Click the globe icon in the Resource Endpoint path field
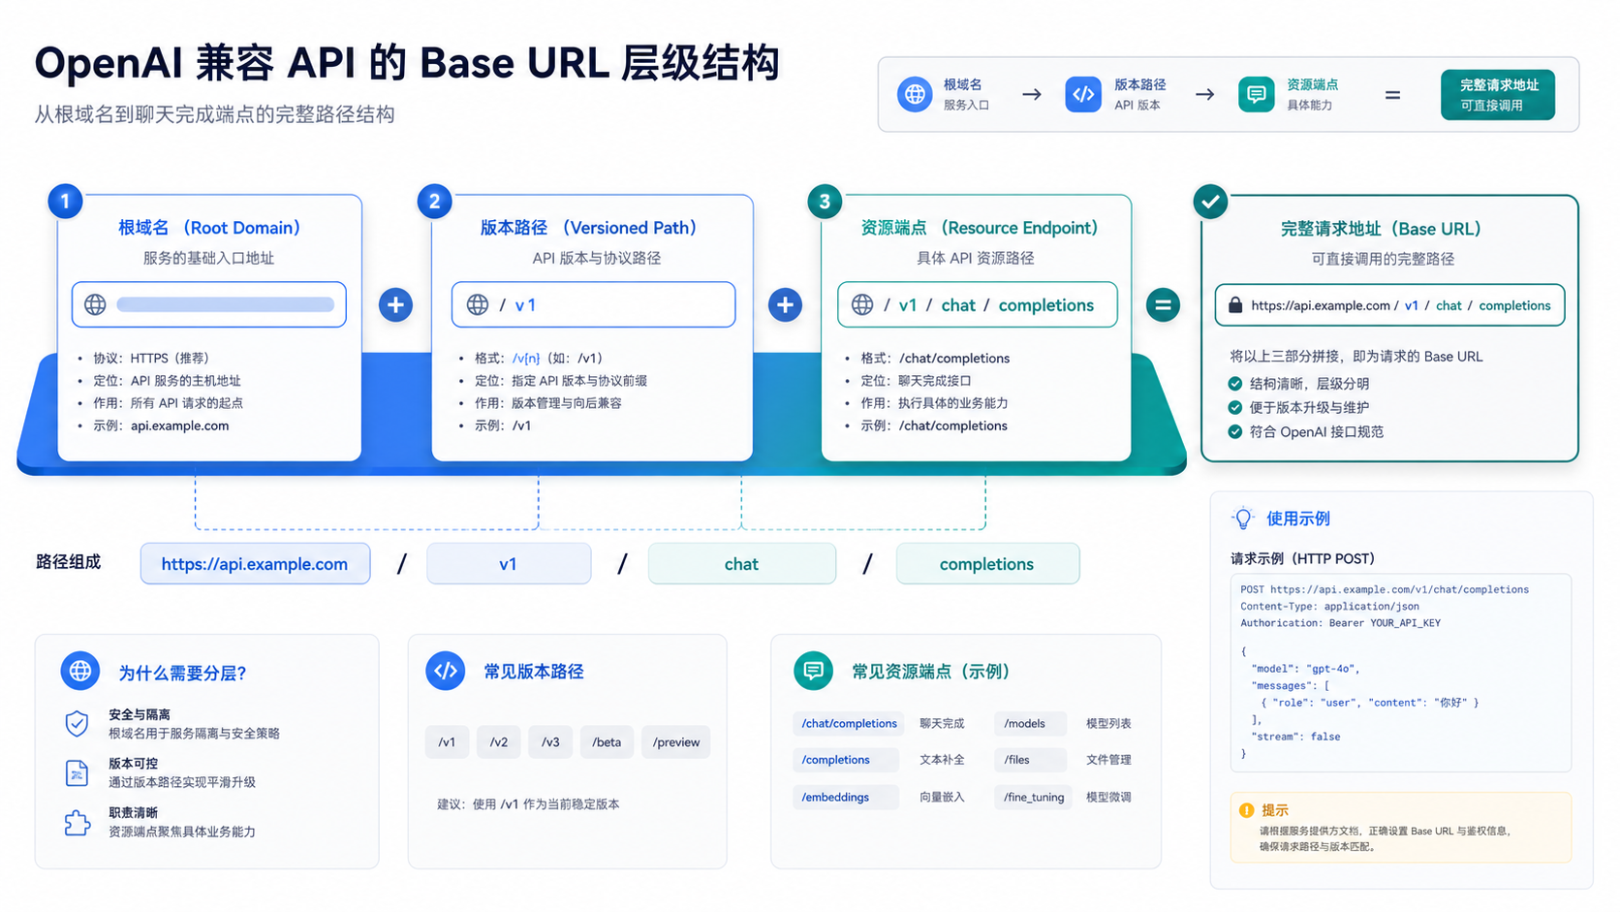The width and height of the screenshot is (1620, 912). [862, 304]
